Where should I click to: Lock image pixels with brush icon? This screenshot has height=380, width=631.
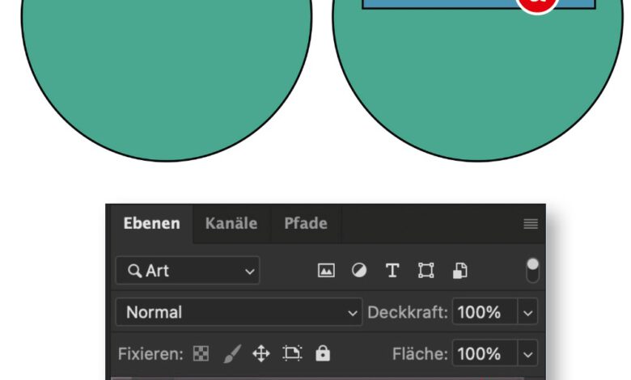(231, 354)
